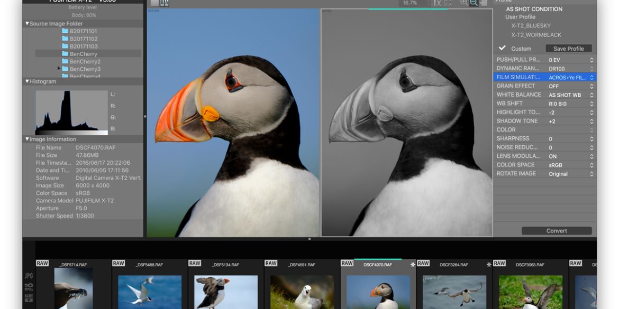Viewport: 619px width, 309px height.
Task: Click the color before-preview puffin image
Action: coord(233,123)
